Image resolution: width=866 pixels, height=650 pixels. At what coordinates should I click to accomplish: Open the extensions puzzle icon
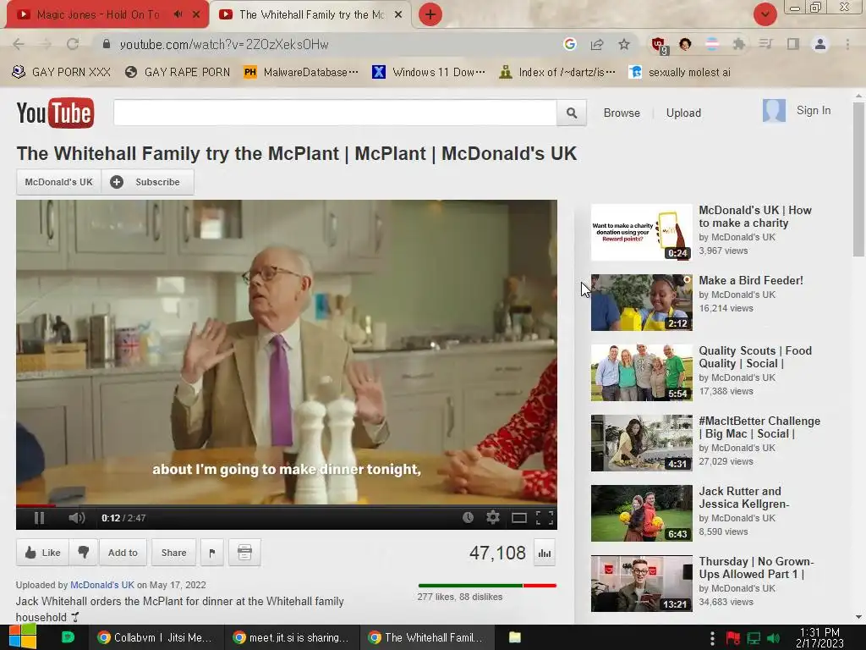coord(738,44)
